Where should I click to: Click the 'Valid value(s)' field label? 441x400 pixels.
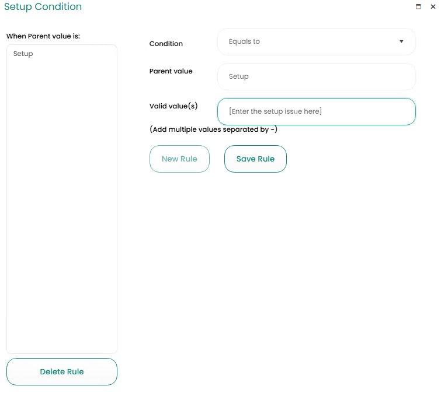pyautogui.click(x=173, y=106)
